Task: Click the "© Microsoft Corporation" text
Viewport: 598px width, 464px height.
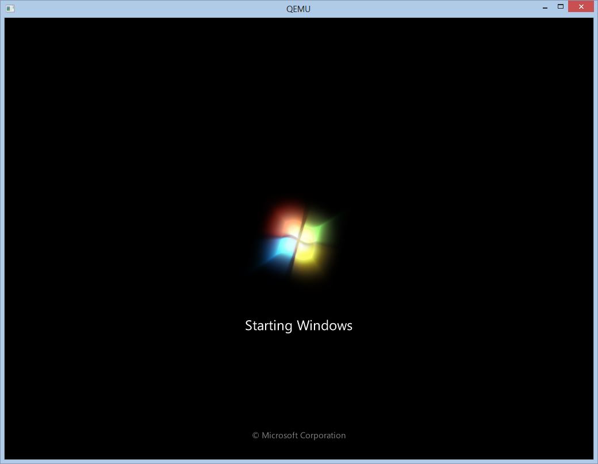Action: (x=299, y=435)
